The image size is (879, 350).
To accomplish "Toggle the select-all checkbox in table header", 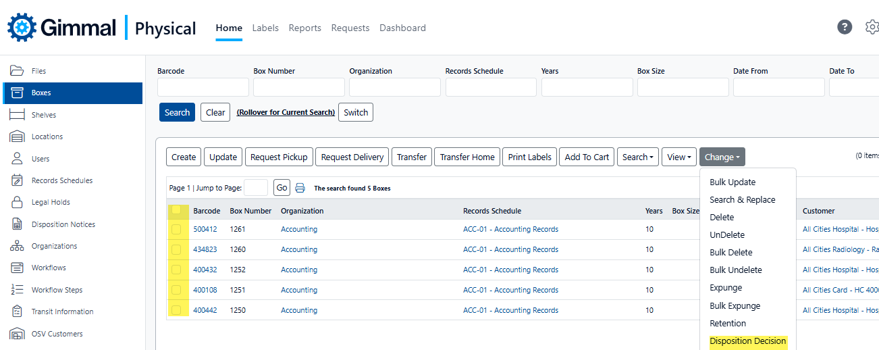I will point(176,210).
